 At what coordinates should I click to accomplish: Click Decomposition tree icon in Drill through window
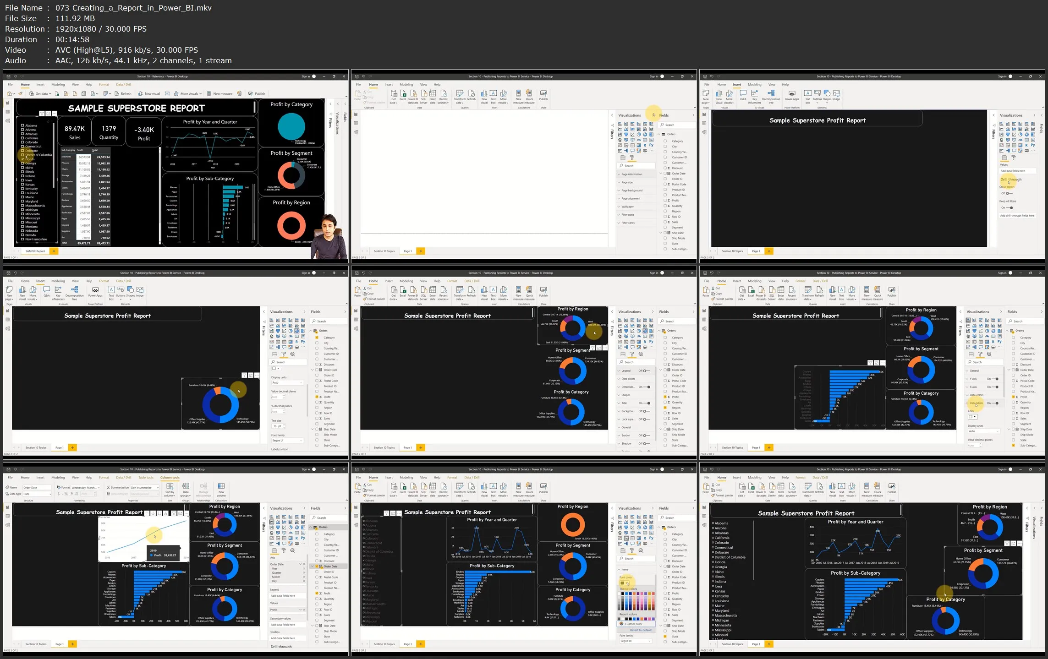[771, 97]
